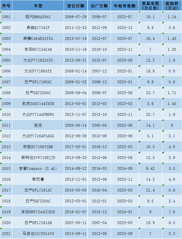Click the 本田DHW7244CUDSE model cell

[38, 212]
